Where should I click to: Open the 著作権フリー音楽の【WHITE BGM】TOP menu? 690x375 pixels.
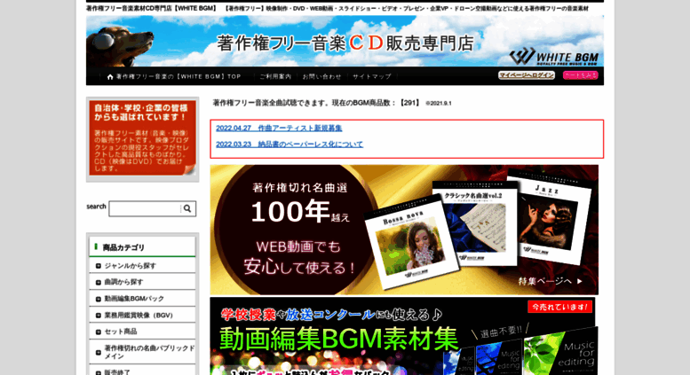pyautogui.click(x=178, y=76)
